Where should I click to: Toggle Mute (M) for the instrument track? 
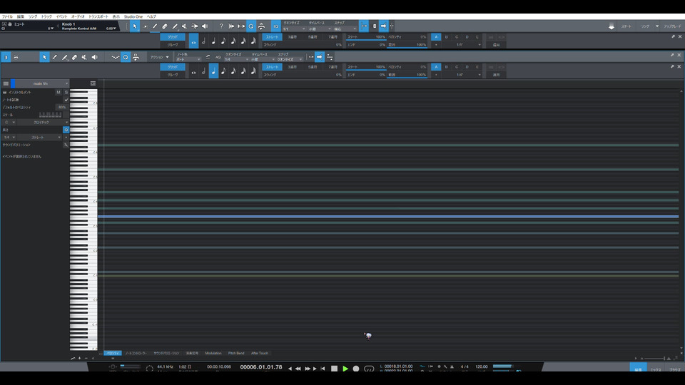point(58,93)
